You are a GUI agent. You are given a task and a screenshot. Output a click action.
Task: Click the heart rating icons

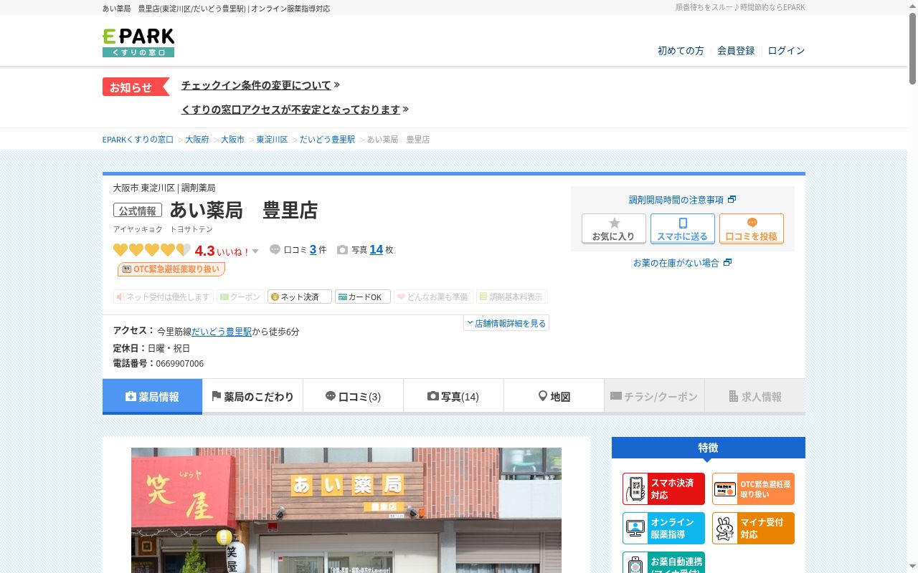tap(152, 250)
